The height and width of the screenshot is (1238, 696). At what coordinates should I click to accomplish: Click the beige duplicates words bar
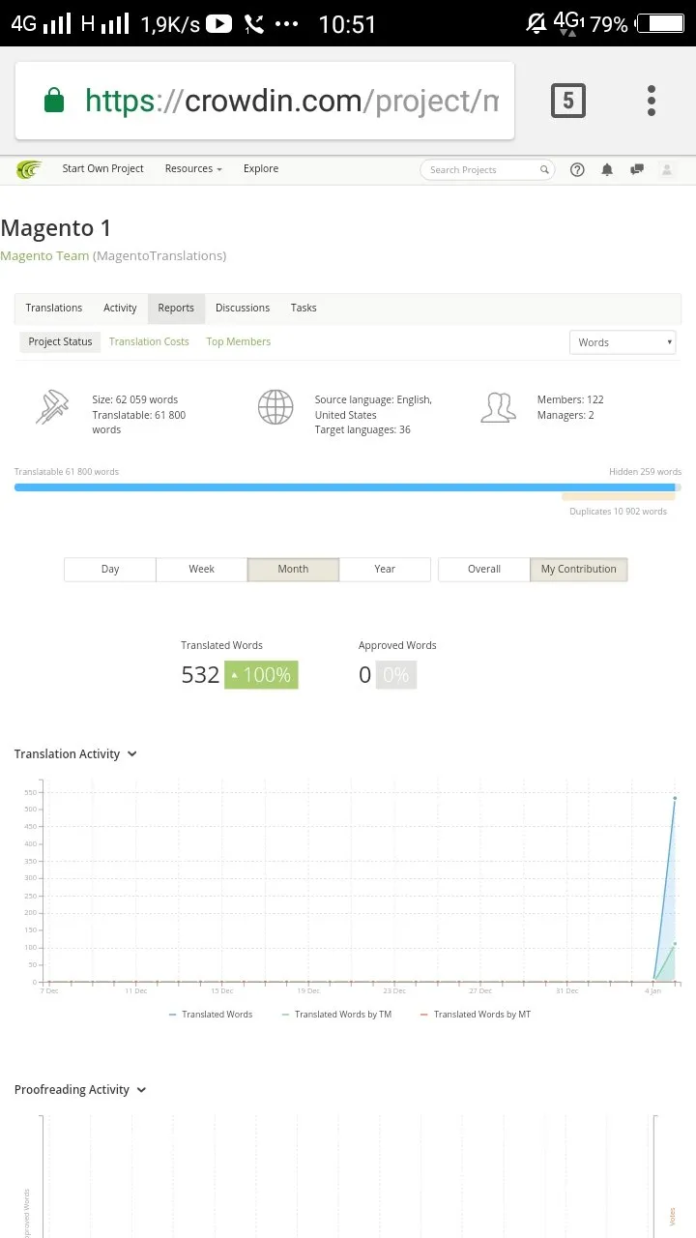pos(619,497)
